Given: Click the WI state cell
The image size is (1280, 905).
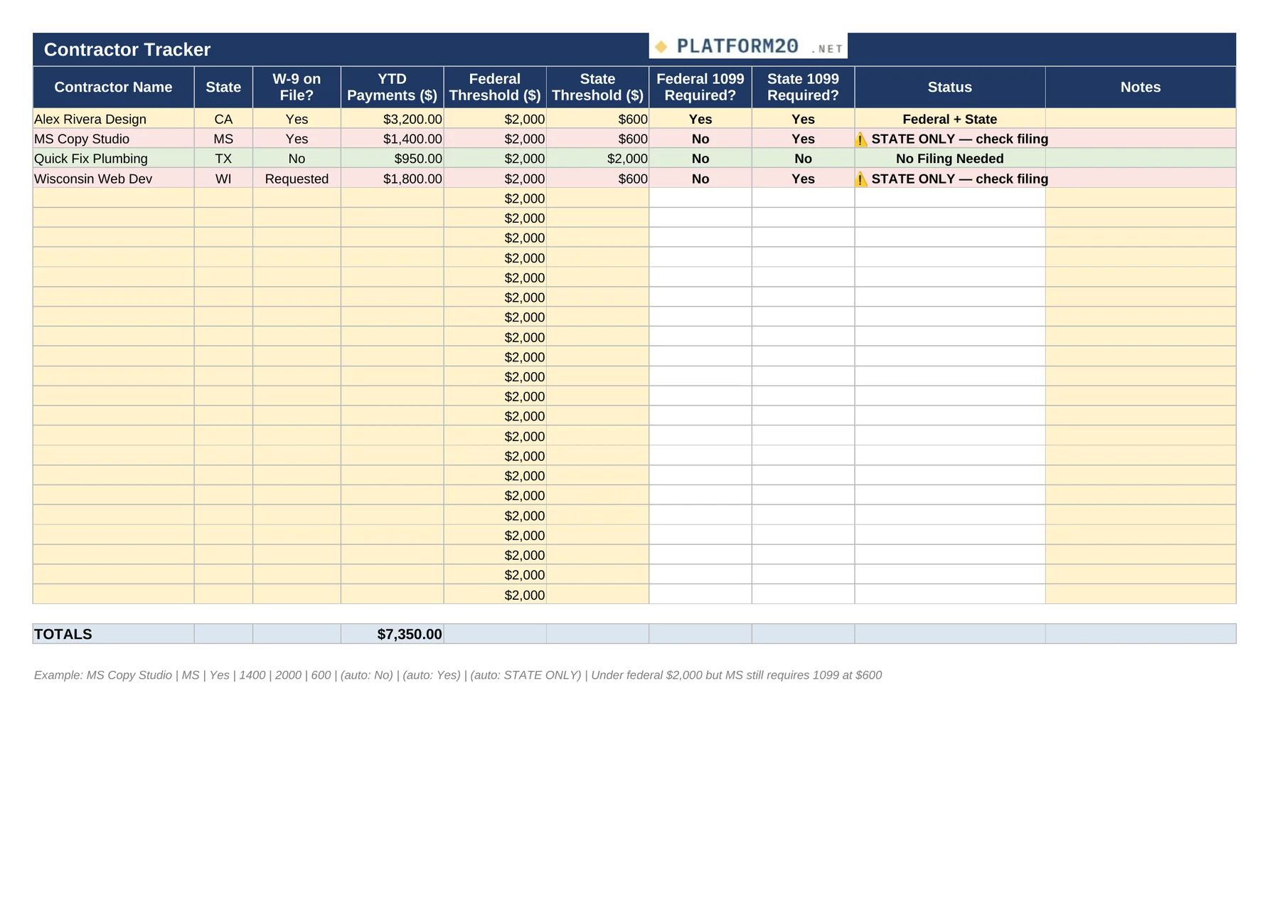Looking at the screenshot, I should click(223, 179).
